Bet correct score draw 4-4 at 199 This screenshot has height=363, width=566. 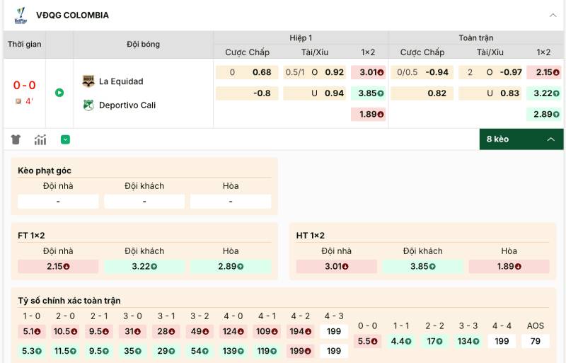(x=502, y=341)
